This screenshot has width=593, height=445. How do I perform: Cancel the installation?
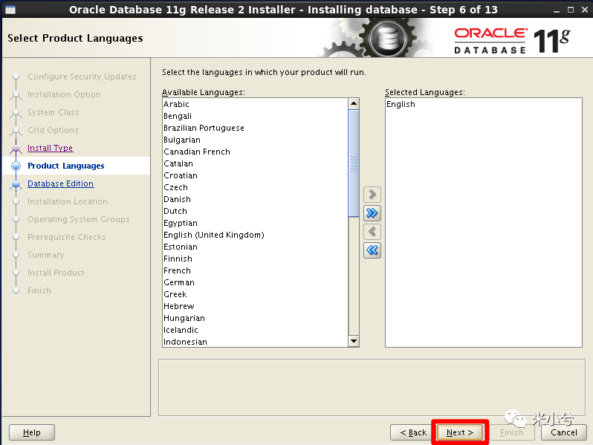[x=564, y=432]
